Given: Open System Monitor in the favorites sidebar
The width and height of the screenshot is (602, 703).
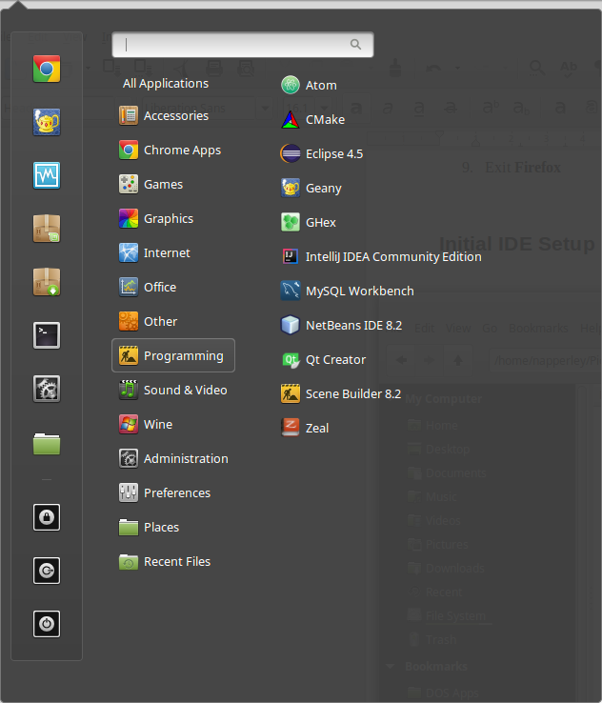Looking at the screenshot, I should (47, 175).
